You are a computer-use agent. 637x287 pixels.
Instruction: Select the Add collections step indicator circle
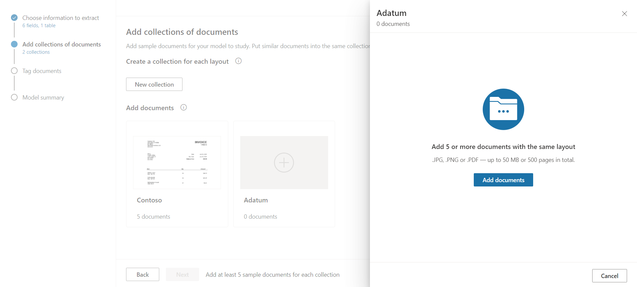14,44
